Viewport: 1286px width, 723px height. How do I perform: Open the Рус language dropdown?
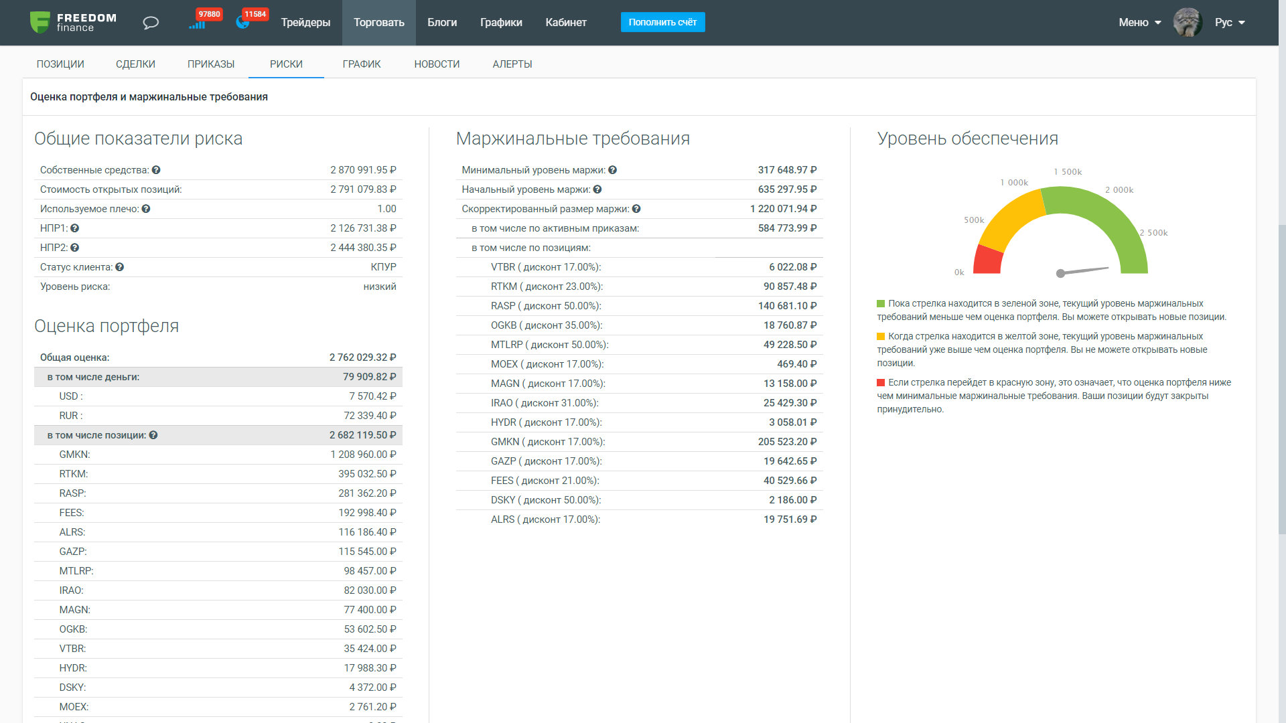coord(1230,22)
